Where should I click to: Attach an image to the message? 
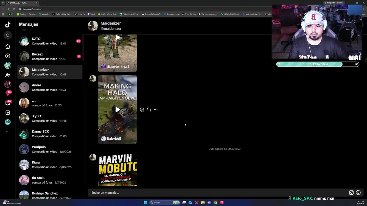[x=351, y=193]
